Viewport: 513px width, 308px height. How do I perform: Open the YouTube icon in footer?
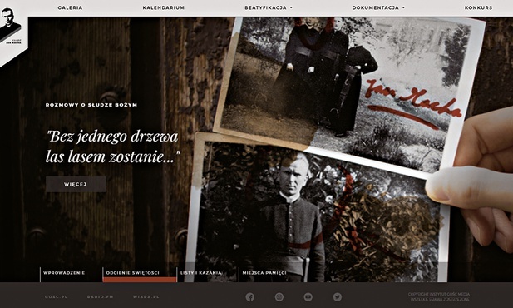[x=308, y=297]
